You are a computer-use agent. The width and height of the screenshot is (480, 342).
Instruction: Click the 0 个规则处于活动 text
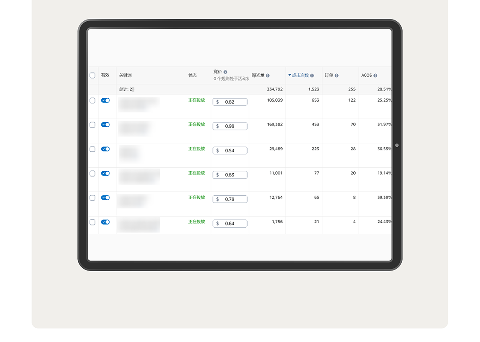click(231, 79)
